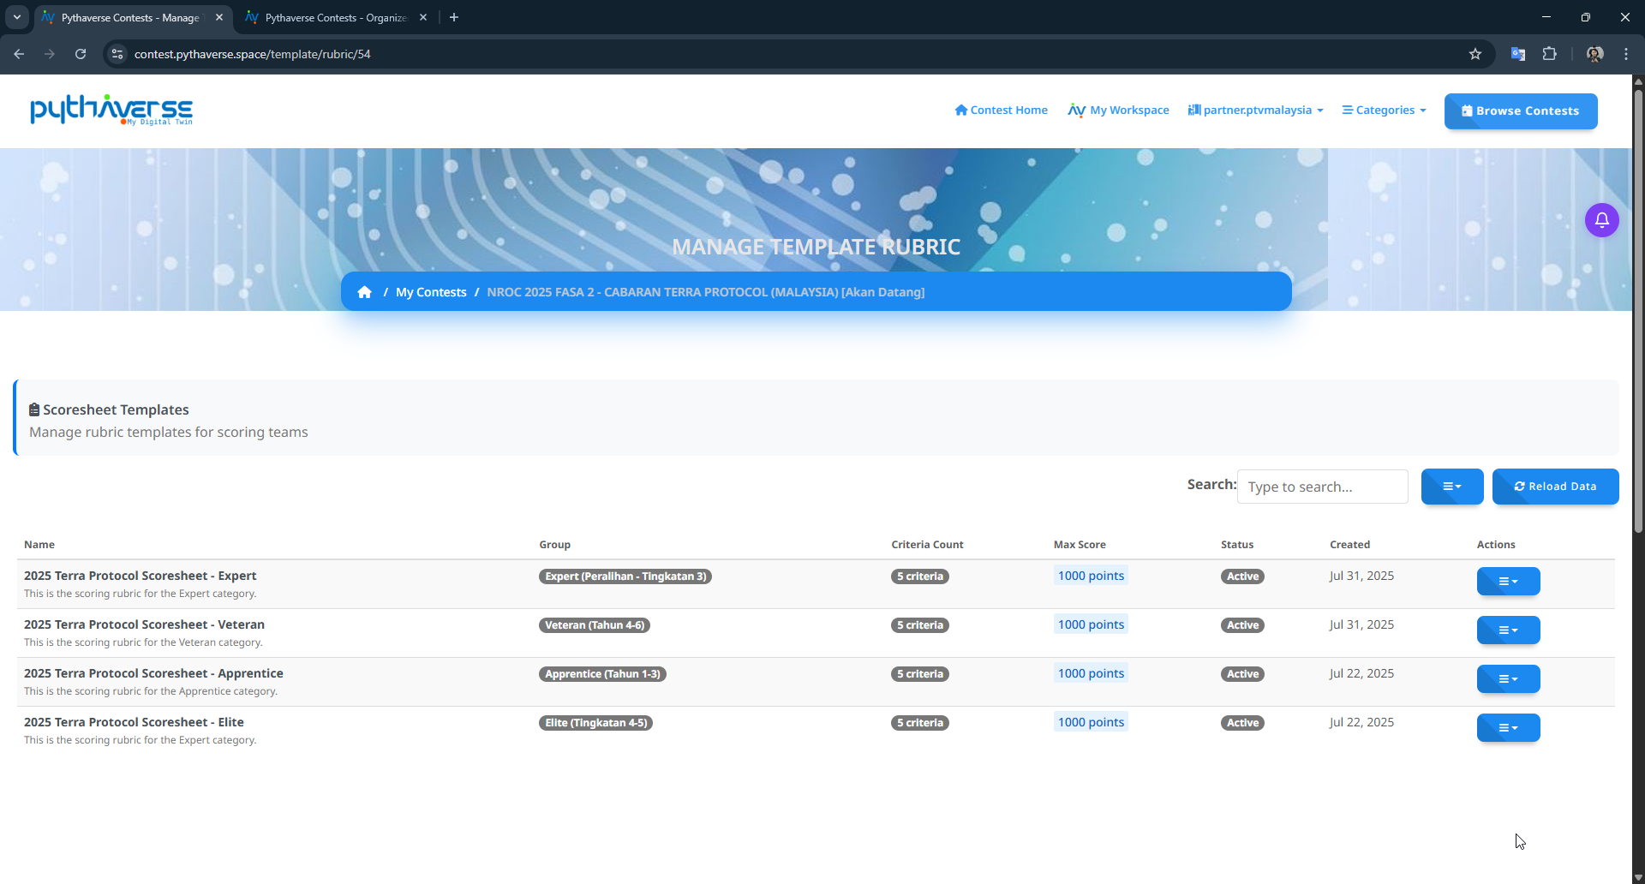
Task: Click Google Translate icon in address bar
Action: click(x=1517, y=54)
